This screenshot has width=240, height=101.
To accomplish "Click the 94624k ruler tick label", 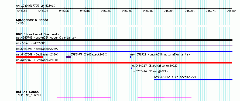I will tap(148, 11).
